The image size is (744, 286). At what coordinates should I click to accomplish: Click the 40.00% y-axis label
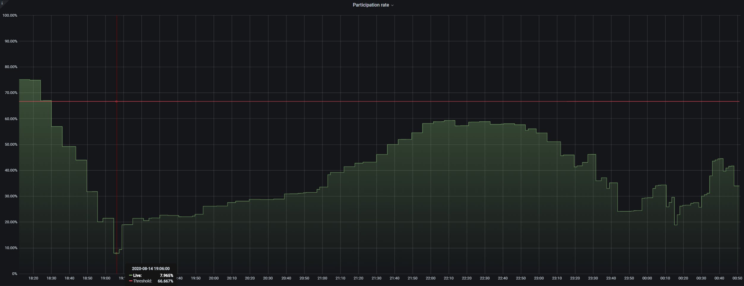pyautogui.click(x=11, y=170)
